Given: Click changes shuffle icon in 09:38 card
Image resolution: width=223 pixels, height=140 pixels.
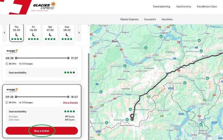Looking at the screenshot, I should [x=20, y=102].
